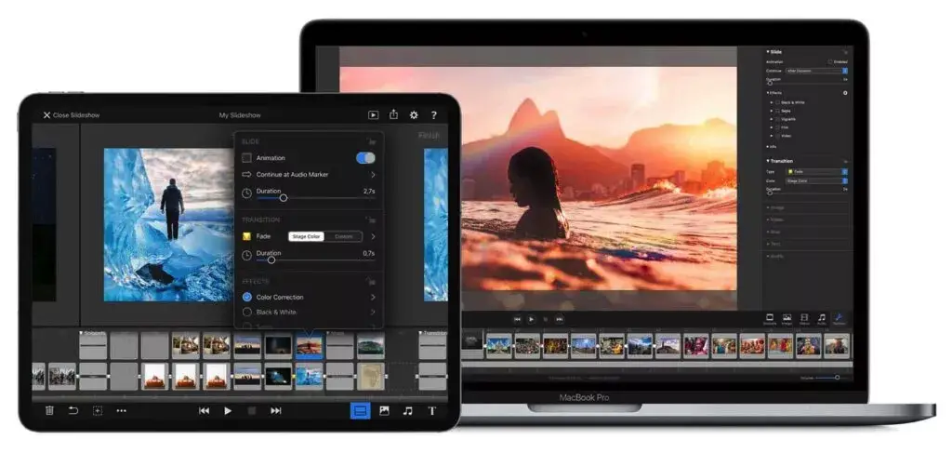952x453 pixels.
Task: Select the Stage Color segment option
Action: pos(306,236)
